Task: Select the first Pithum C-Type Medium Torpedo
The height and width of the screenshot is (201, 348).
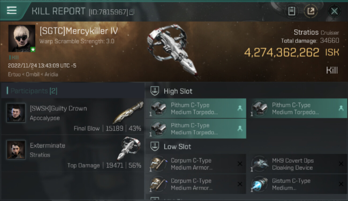Action: pos(196,108)
